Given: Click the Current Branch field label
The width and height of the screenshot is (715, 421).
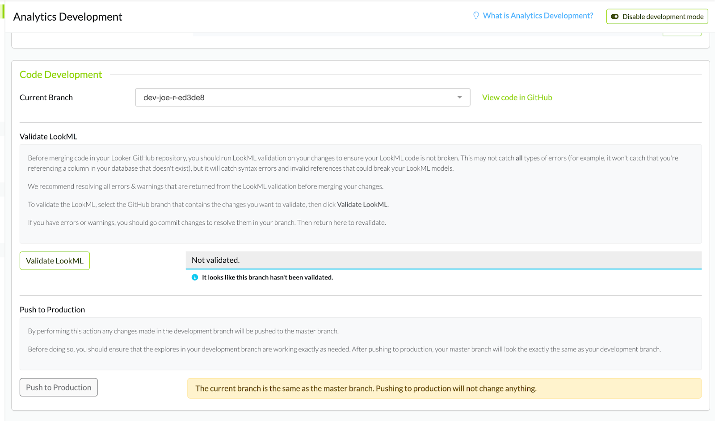Looking at the screenshot, I should pyautogui.click(x=46, y=97).
